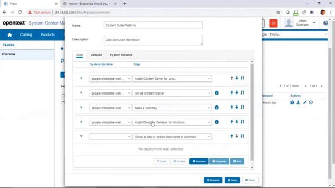
Task: Click the edit pencil icon under Actions
Action: tap(305, 102)
